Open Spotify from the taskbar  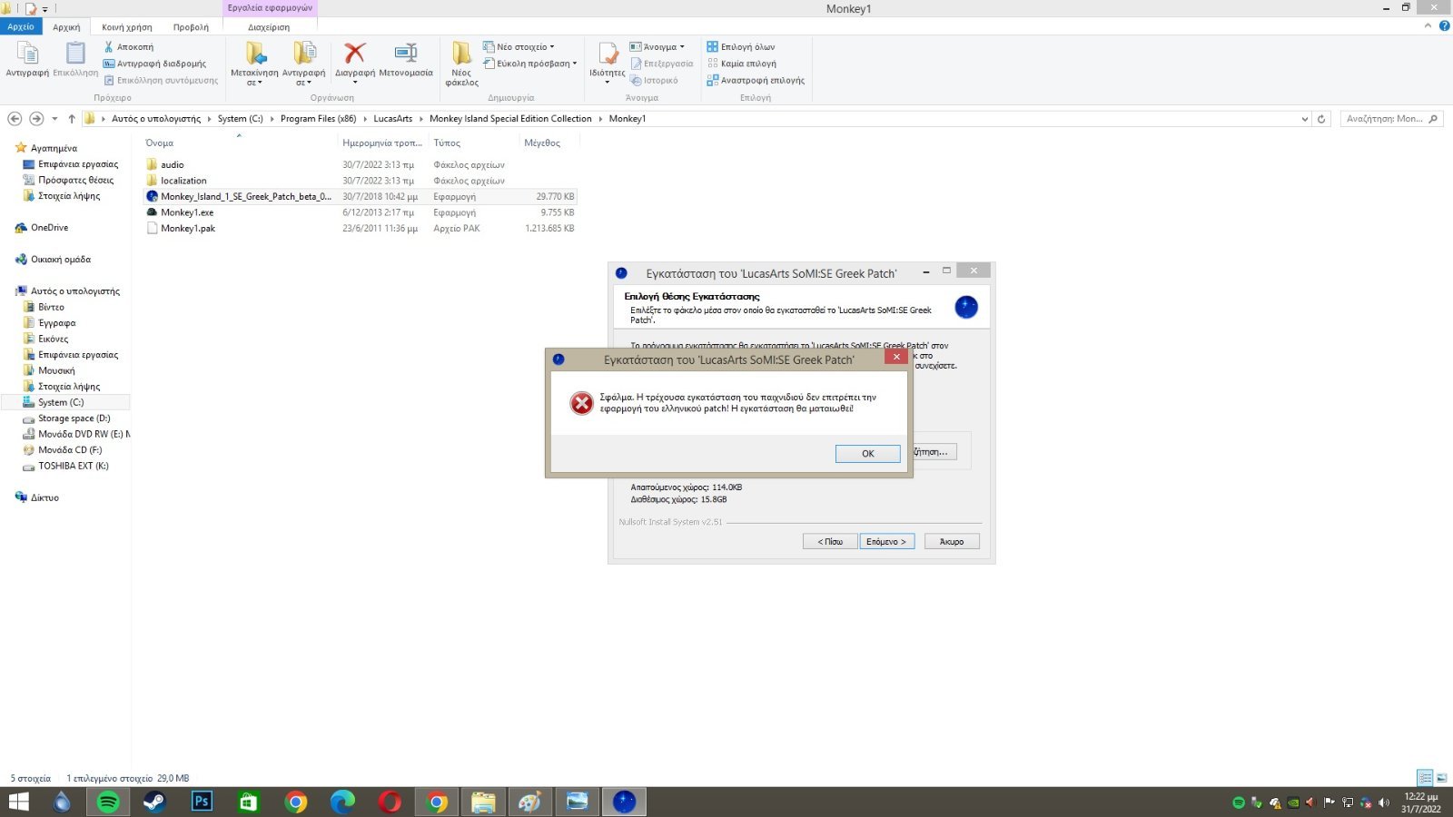tap(108, 802)
